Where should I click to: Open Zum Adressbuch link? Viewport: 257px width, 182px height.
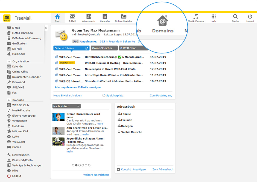pos(163,169)
